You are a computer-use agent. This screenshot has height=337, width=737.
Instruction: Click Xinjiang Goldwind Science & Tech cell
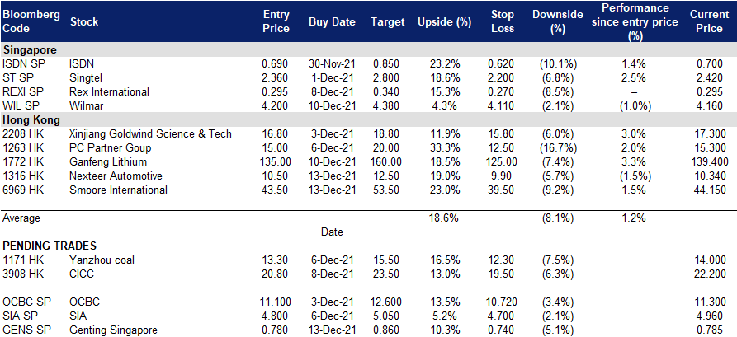tap(150, 133)
